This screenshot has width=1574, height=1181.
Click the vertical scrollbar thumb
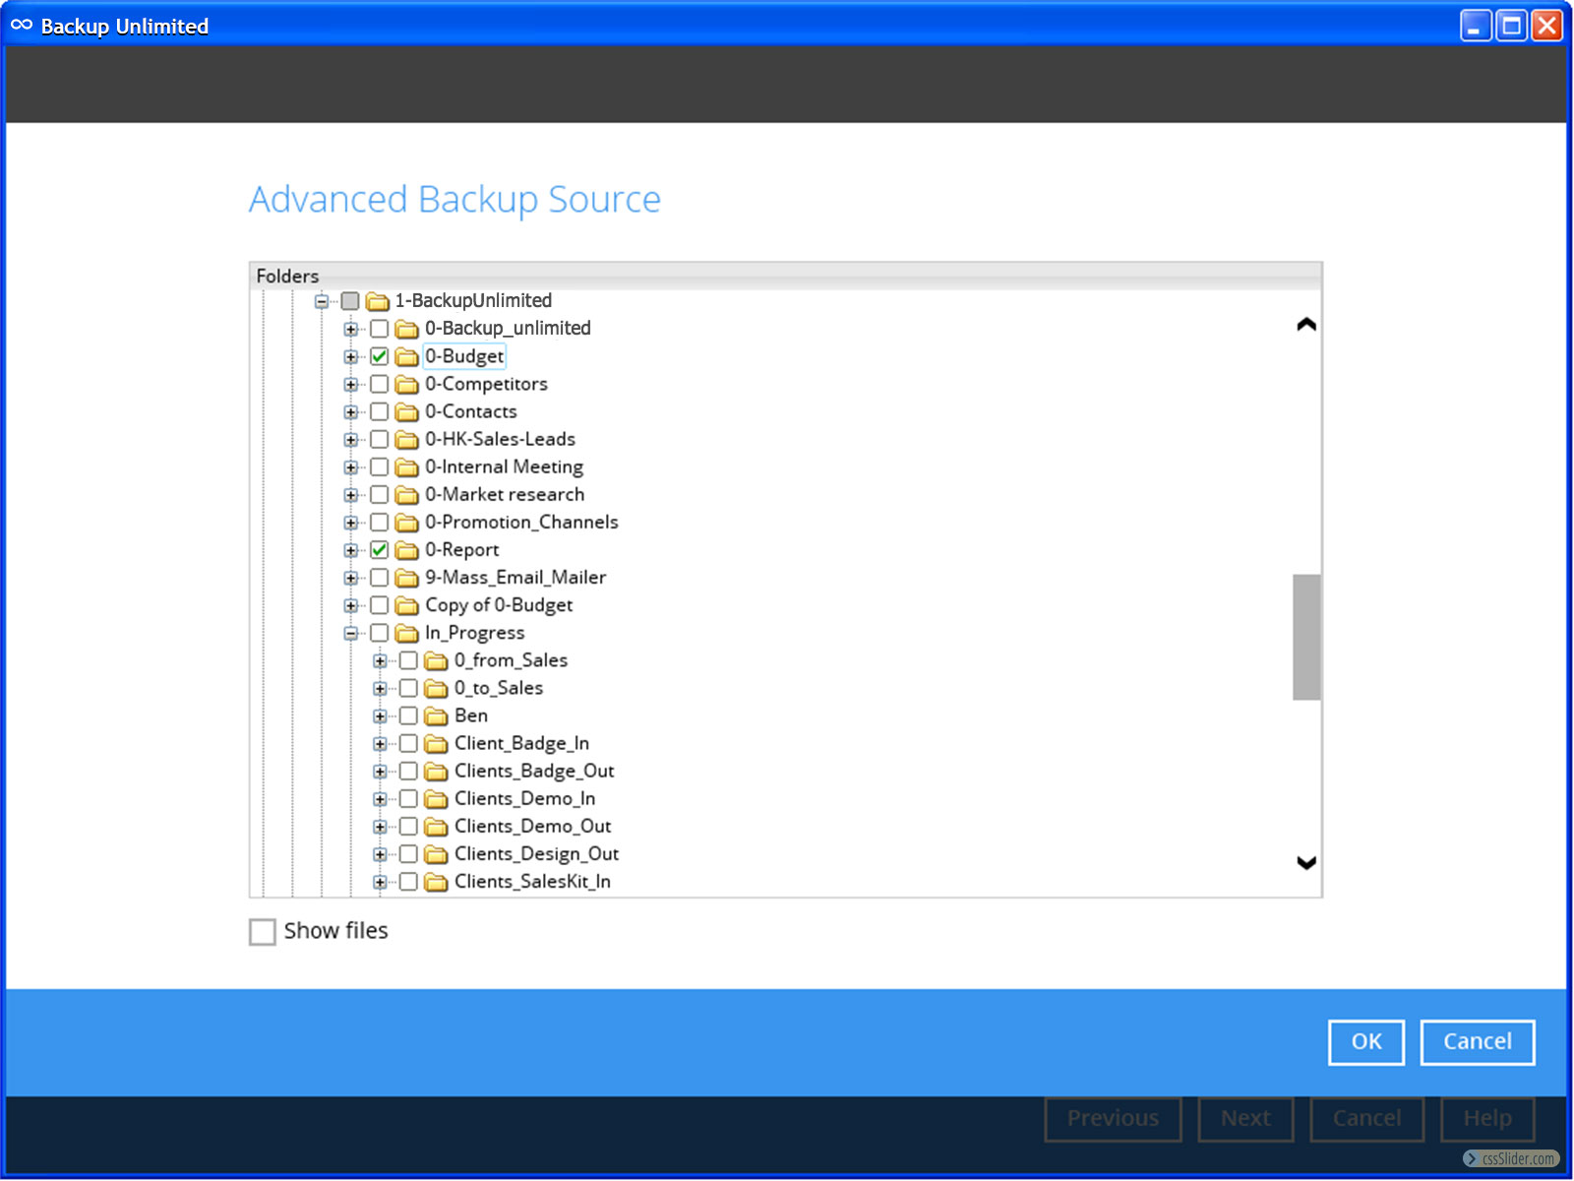tap(1305, 637)
